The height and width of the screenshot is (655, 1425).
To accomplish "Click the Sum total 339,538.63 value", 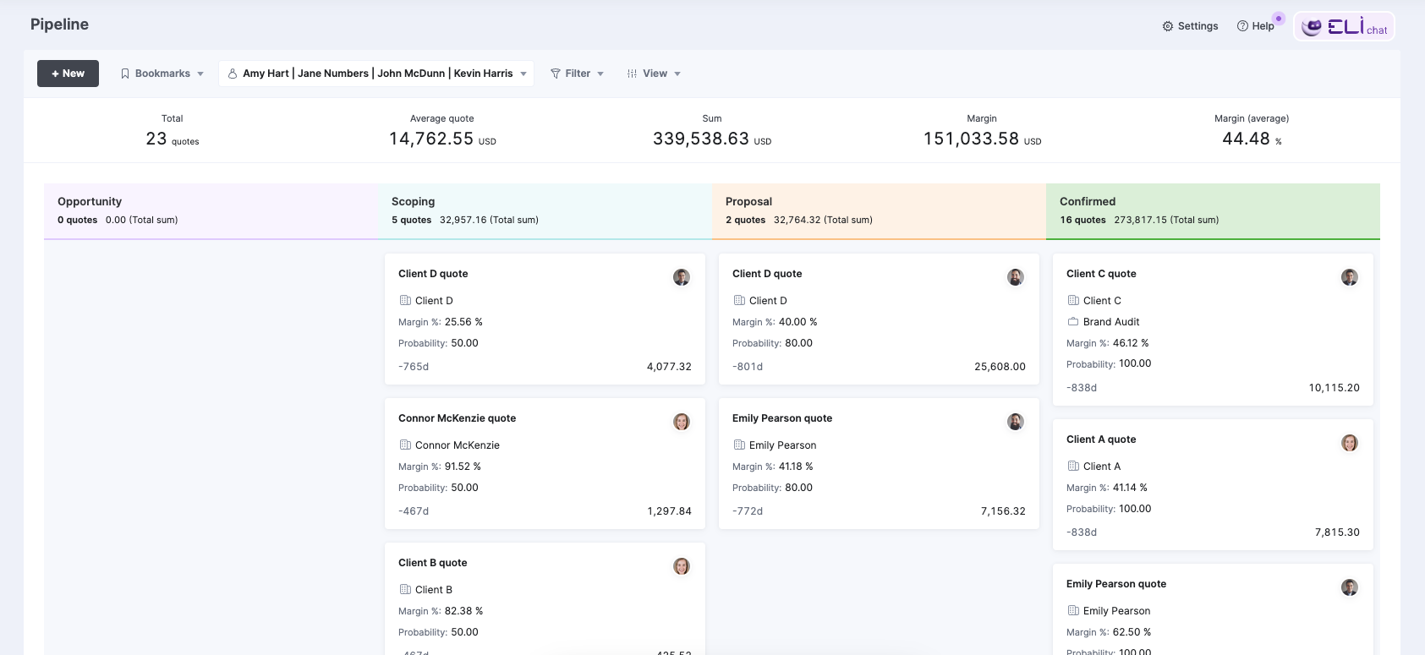I will (x=701, y=139).
